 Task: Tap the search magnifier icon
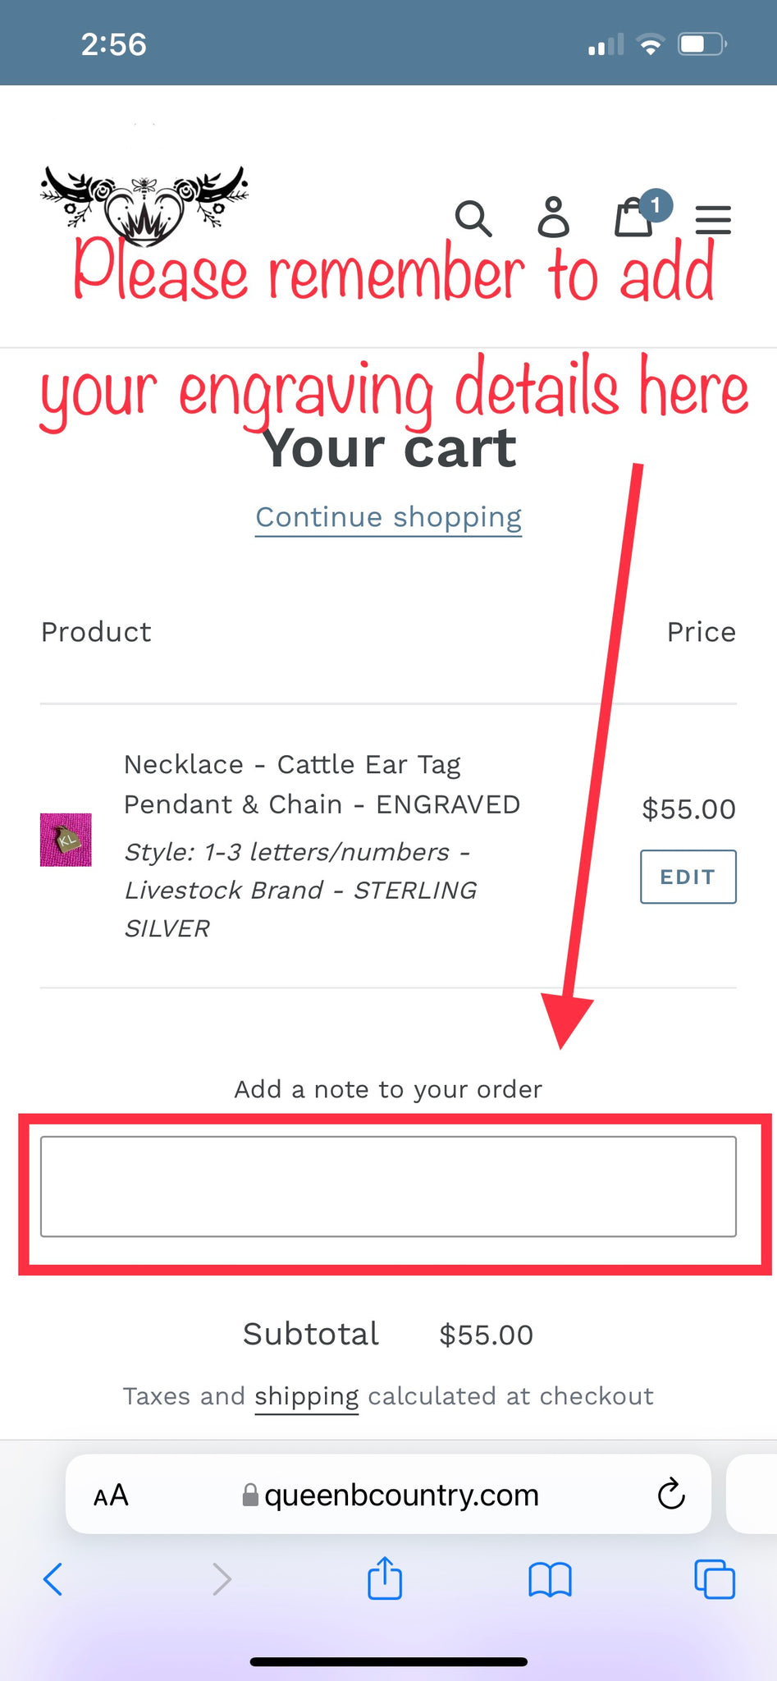tap(473, 218)
